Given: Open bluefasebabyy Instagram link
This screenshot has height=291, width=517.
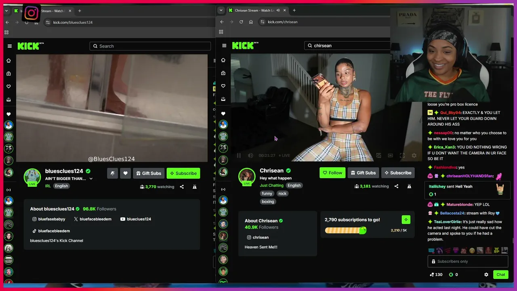Looking at the screenshot, I should pos(48,219).
